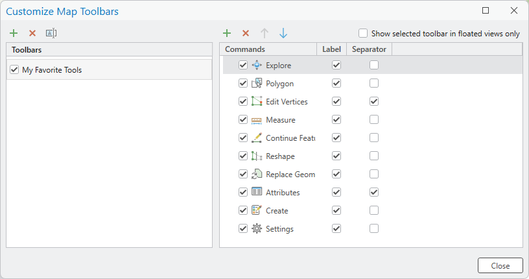Rename the selected toolbar
The height and width of the screenshot is (279, 529).
[51, 33]
